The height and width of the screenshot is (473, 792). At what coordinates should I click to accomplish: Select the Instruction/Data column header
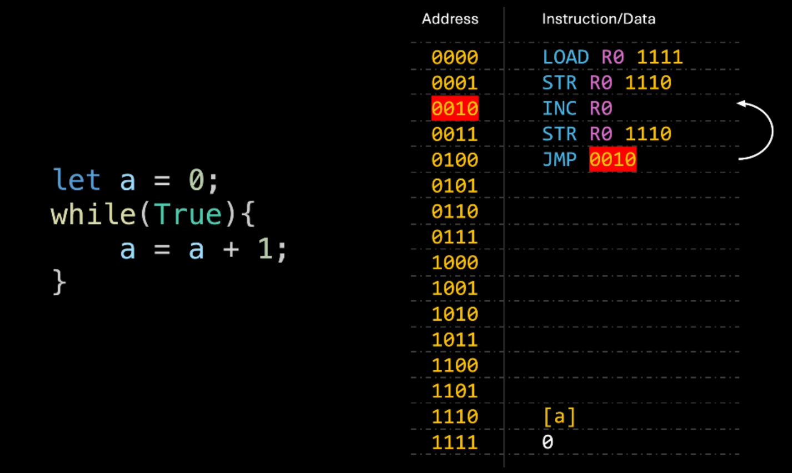pos(598,19)
